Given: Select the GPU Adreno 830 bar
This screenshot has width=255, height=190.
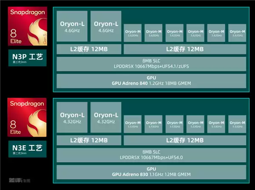Looking at the screenshot, I should (x=151, y=172).
